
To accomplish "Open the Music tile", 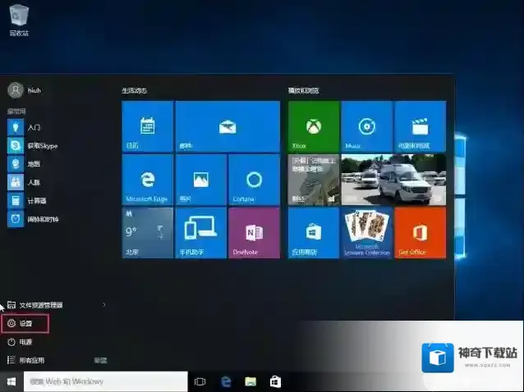I will [366, 126].
